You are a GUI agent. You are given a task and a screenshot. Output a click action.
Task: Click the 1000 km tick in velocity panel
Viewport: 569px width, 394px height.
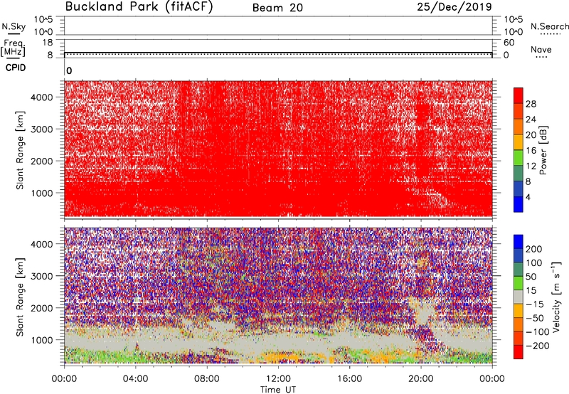[x=42, y=340]
